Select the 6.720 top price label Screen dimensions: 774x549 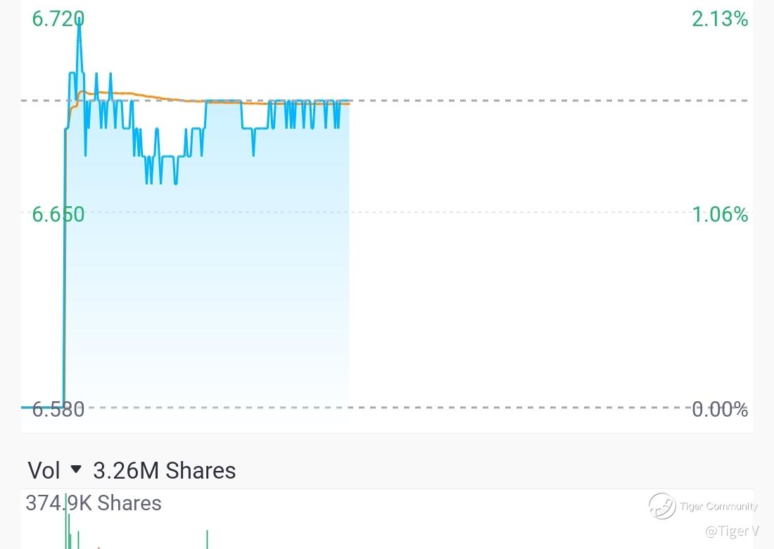[58, 19]
